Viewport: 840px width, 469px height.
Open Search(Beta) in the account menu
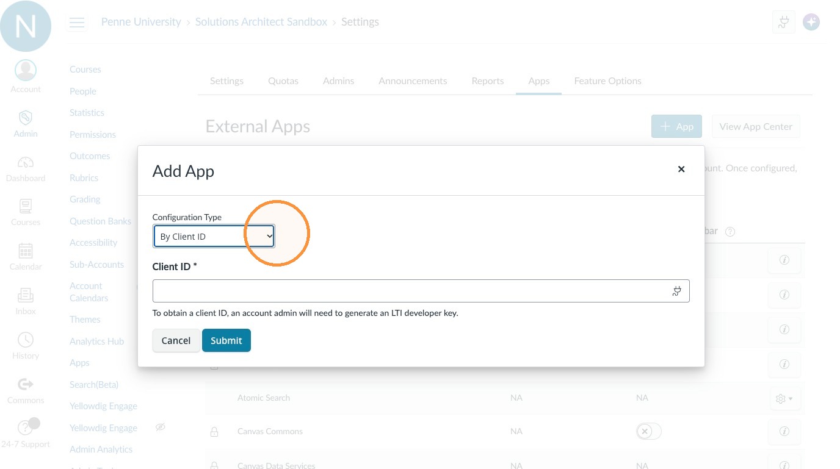[x=94, y=384]
